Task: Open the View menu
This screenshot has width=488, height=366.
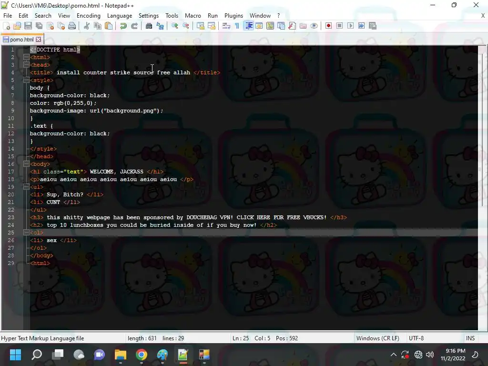Action: coord(64,16)
